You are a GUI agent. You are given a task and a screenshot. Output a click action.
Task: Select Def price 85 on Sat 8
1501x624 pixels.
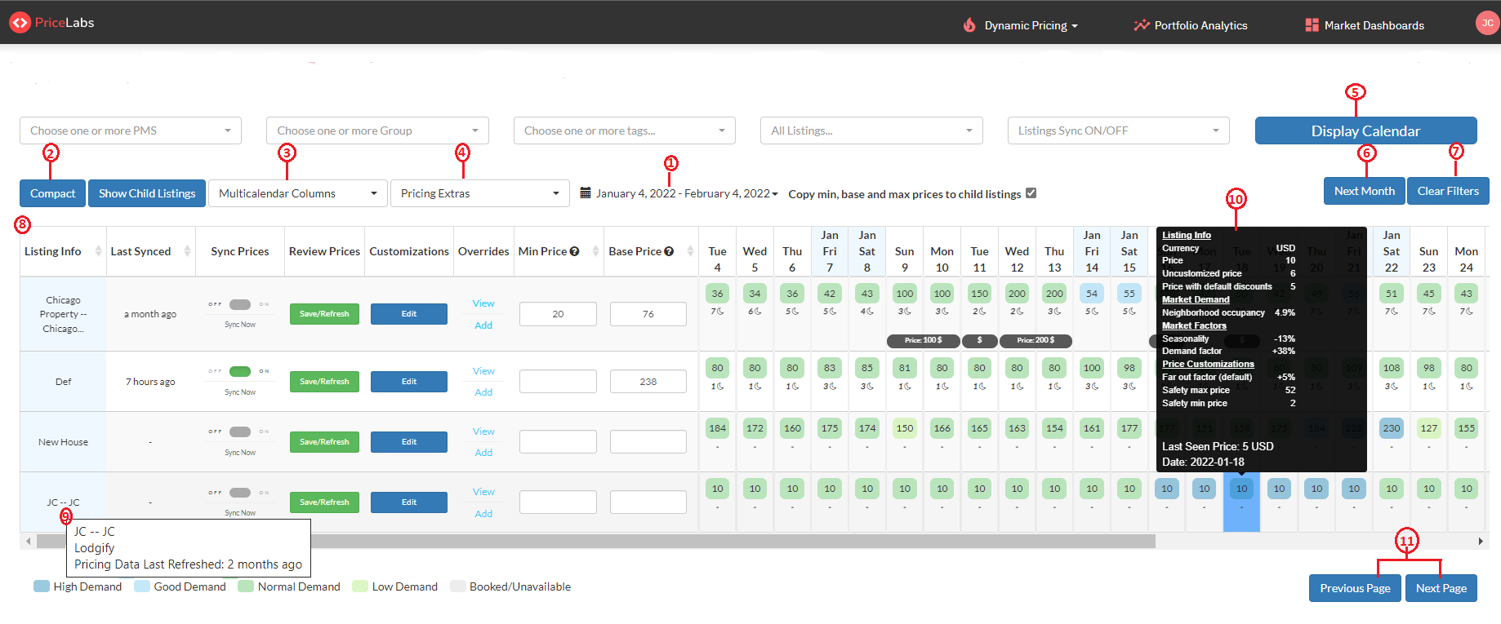(867, 368)
